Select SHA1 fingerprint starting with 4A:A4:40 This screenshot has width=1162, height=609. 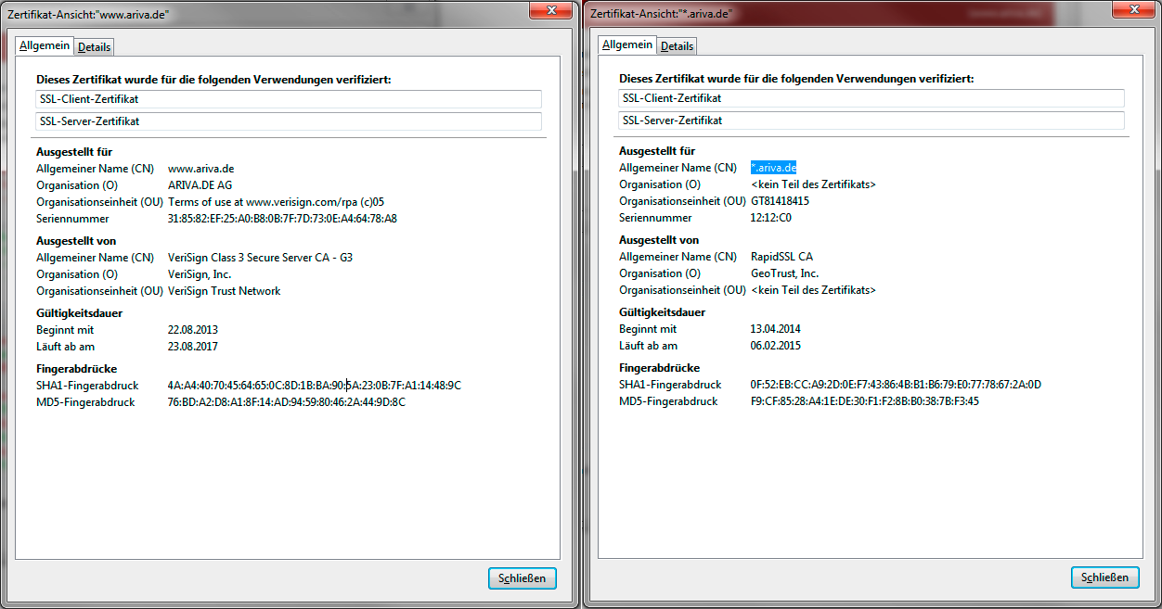pos(315,386)
